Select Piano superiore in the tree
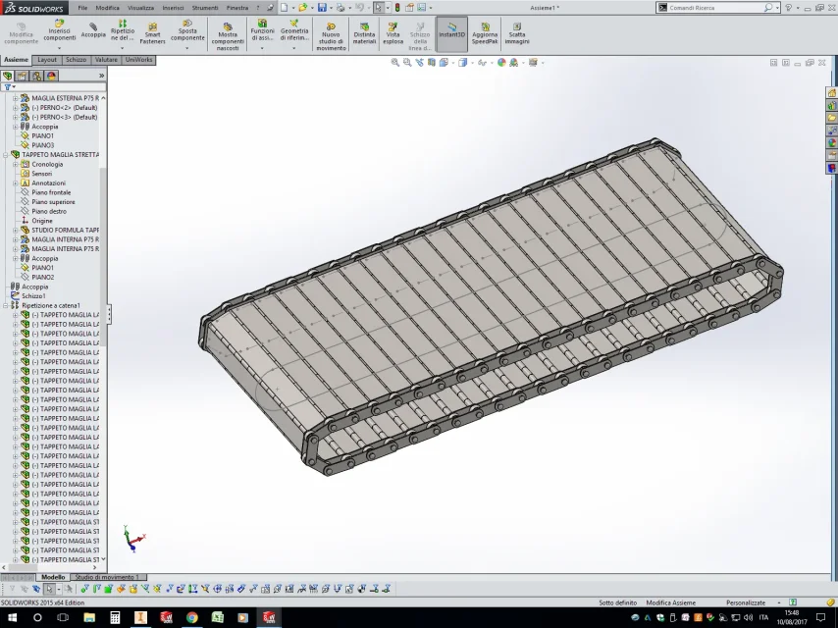Screen dimensions: 838x628 pyautogui.click(x=53, y=202)
